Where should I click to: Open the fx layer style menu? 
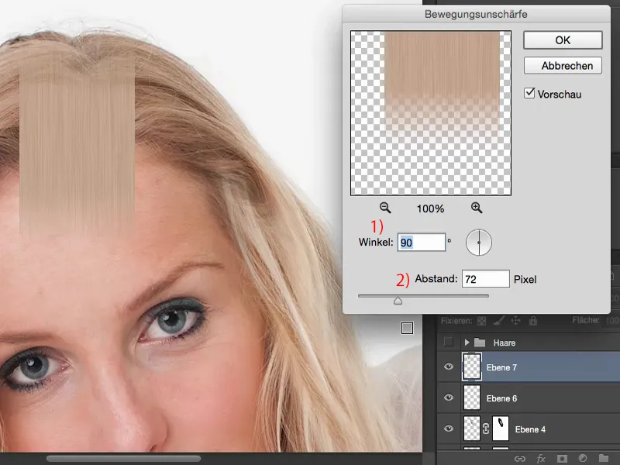pos(541,459)
